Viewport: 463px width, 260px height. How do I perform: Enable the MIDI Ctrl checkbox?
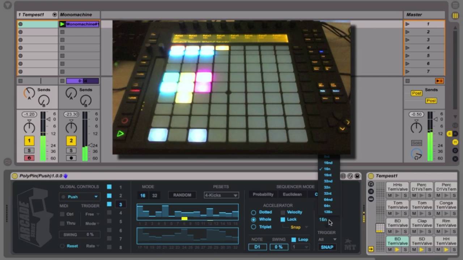[63, 214]
